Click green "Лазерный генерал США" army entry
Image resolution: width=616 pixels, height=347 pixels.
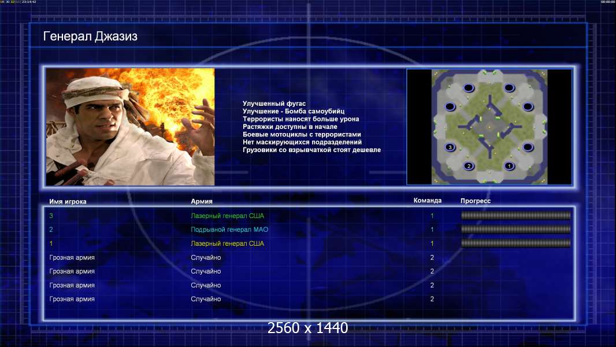pyautogui.click(x=227, y=216)
